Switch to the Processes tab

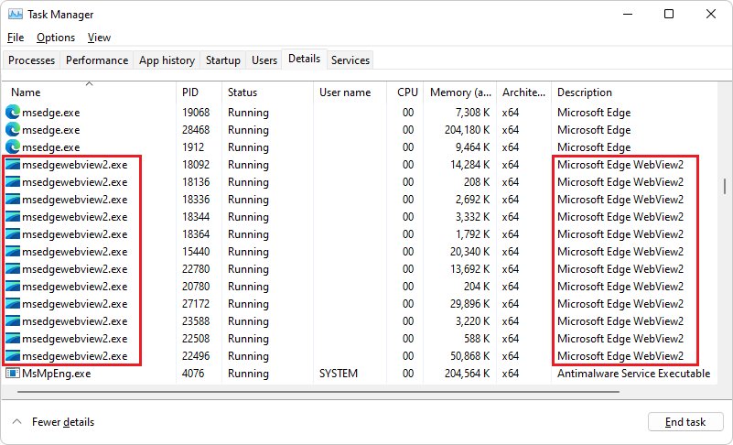31,60
